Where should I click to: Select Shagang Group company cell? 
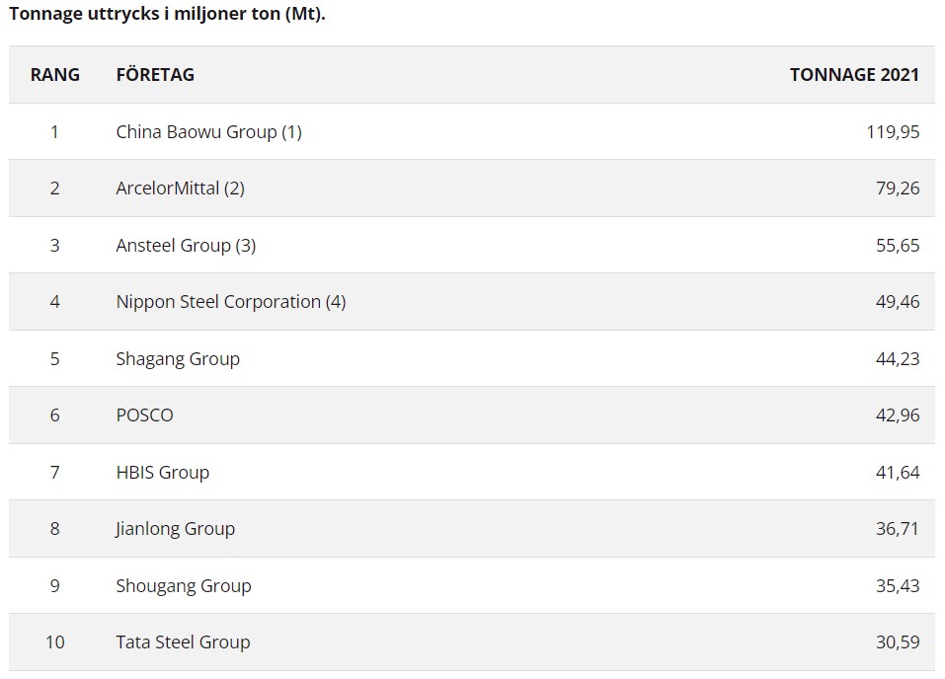click(178, 358)
